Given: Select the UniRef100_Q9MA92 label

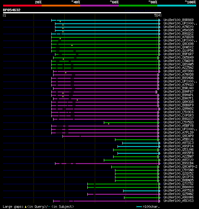Looking at the screenshot, I should tap(178, 109).
